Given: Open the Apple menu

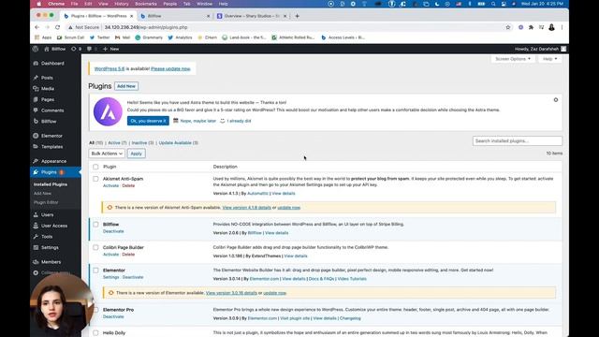Looking at the screenshot, I should tap(39, 4).
